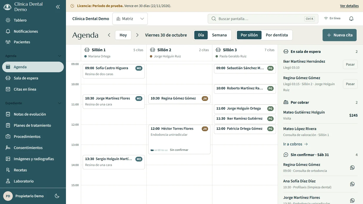Send WhatsApp reminder to Ana Sofía Díaz Díaz
Image resolution: width=363 pixels, height=204 pixels.
point(352,184)
